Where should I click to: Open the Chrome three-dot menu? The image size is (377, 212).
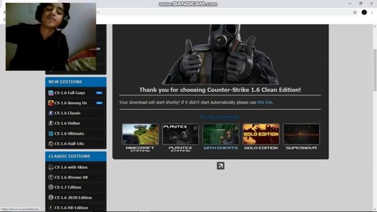pos(372,12)
